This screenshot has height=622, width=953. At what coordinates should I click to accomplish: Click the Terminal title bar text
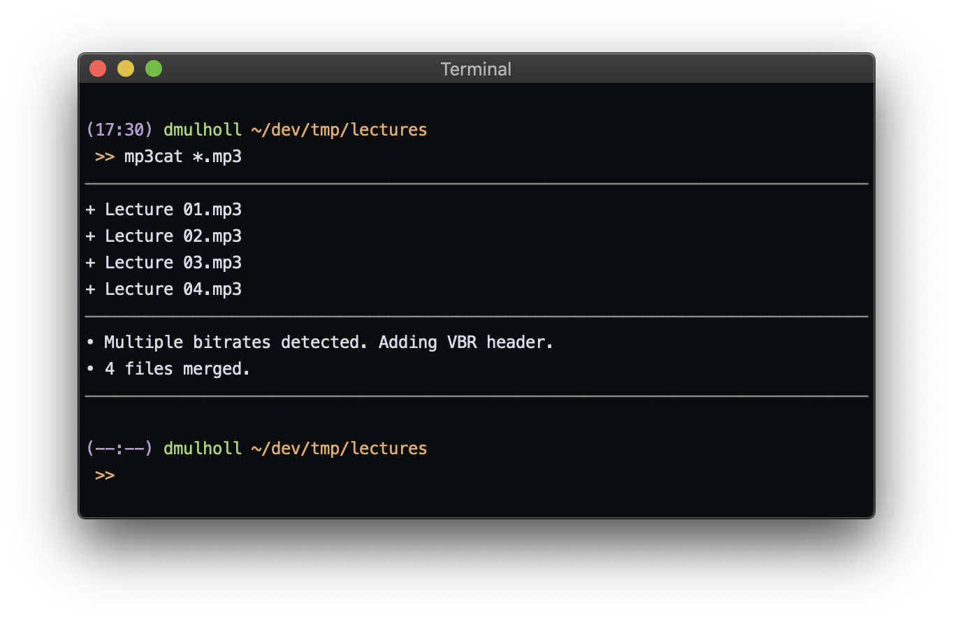coord(476,69)
